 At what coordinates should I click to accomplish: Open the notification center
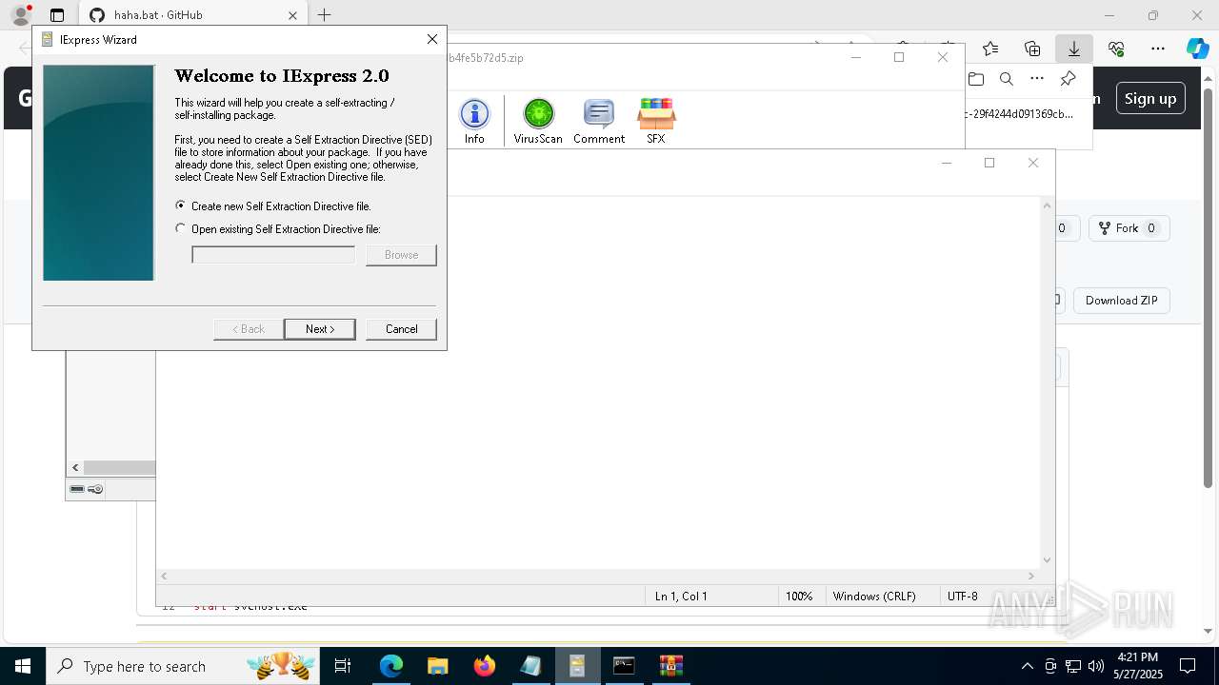tap(1188, 666)
